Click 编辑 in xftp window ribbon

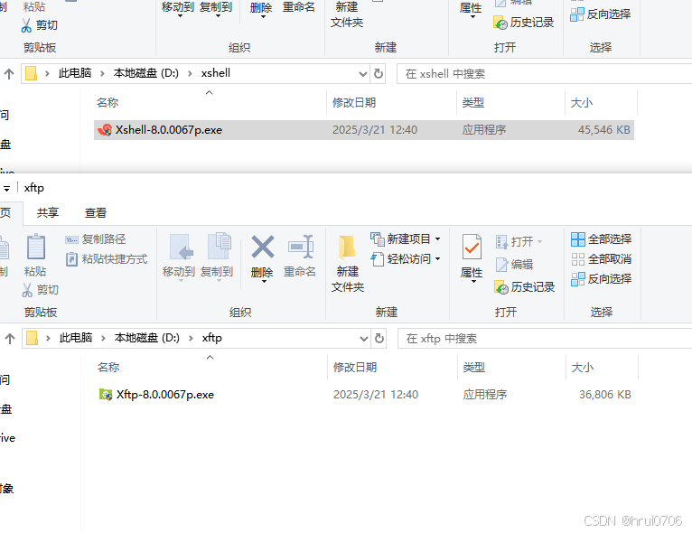515,265
